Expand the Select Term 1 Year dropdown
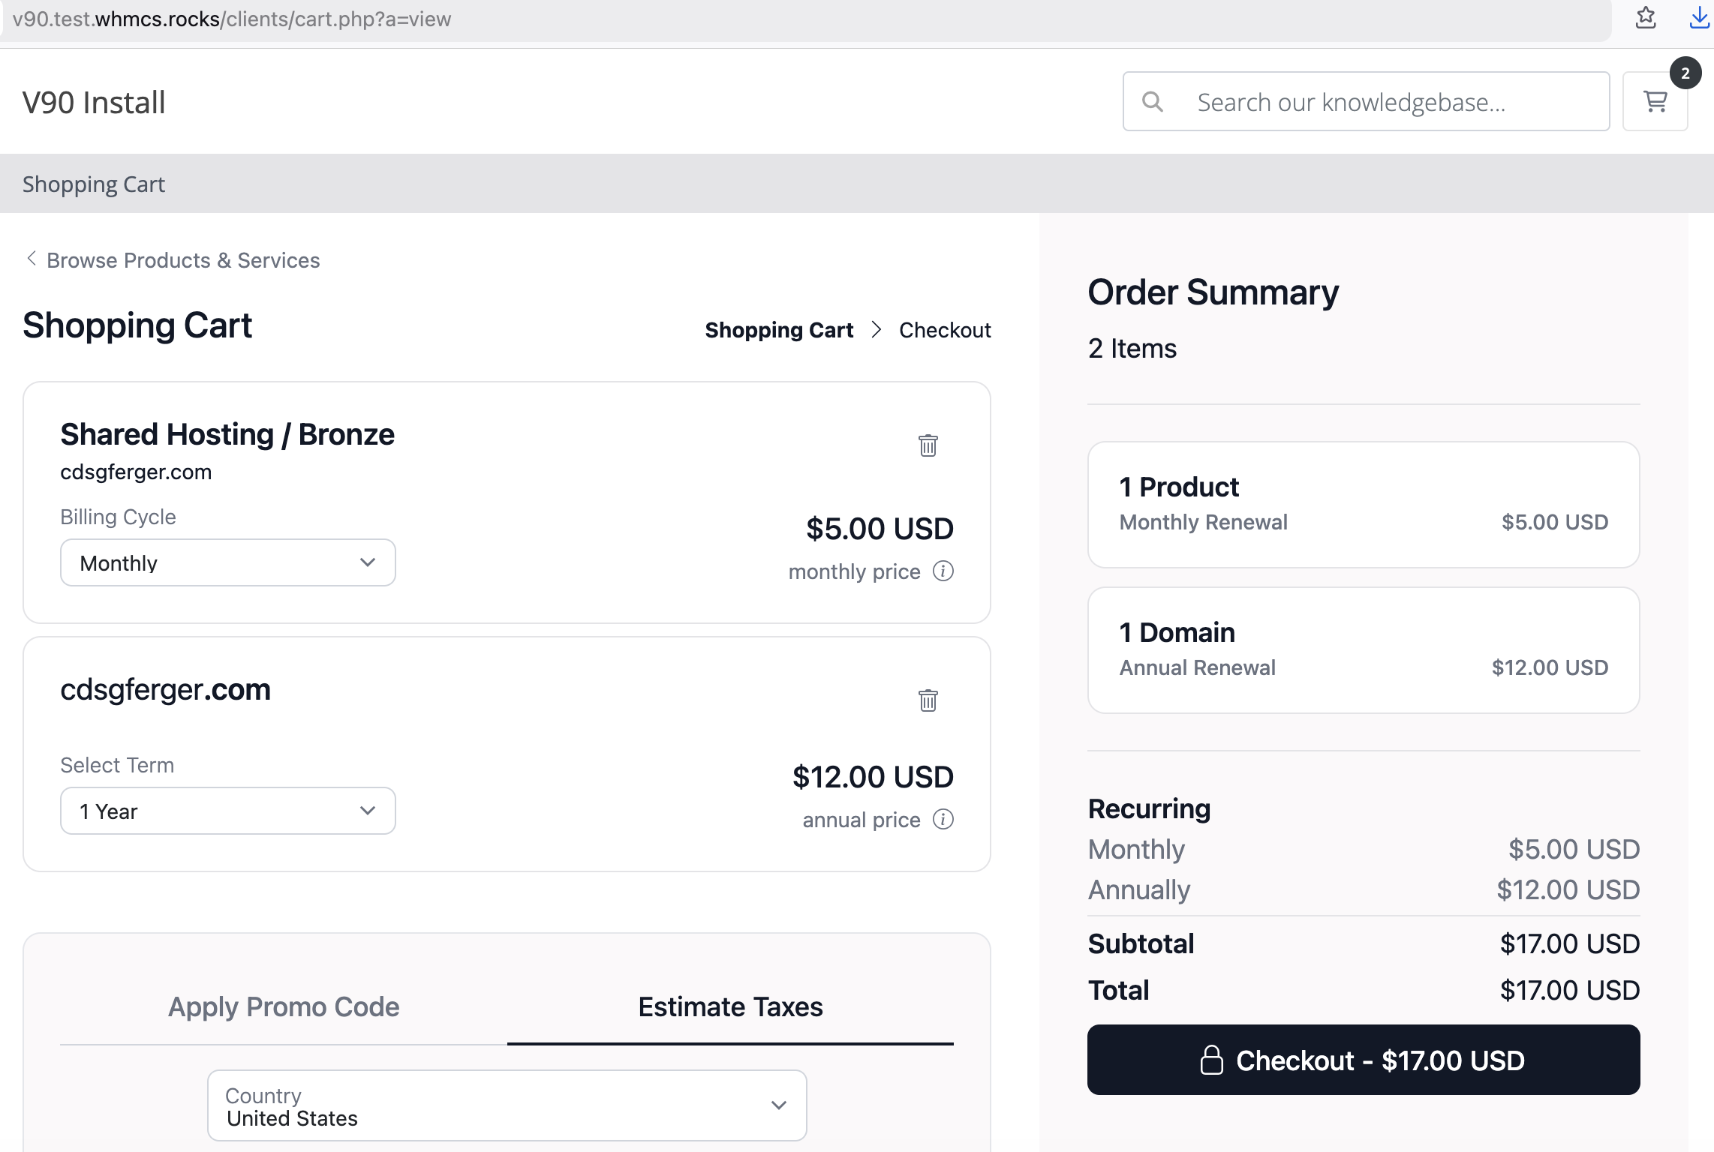1714x1152 pixels. click(227, 811)
